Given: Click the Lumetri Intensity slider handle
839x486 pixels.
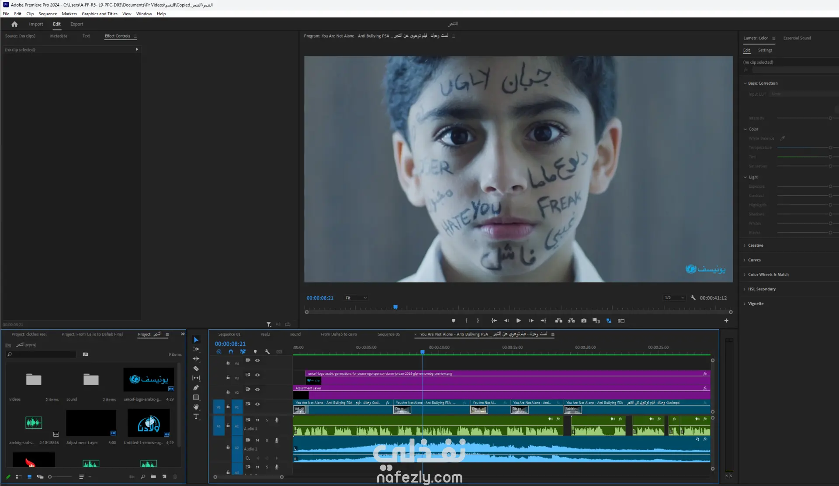Looking at the screenshot, I should (x=830, y=118).
